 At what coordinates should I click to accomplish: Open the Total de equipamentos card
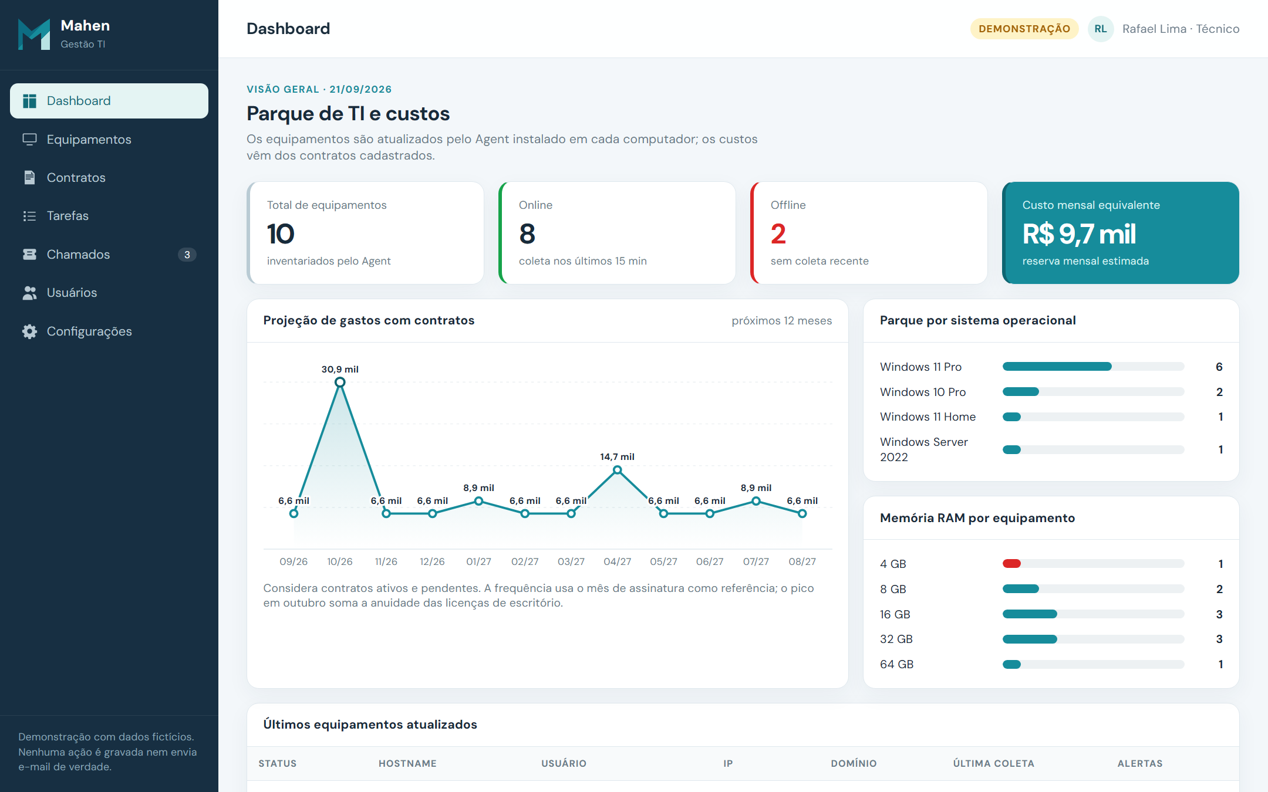click(x=366, y=233)
